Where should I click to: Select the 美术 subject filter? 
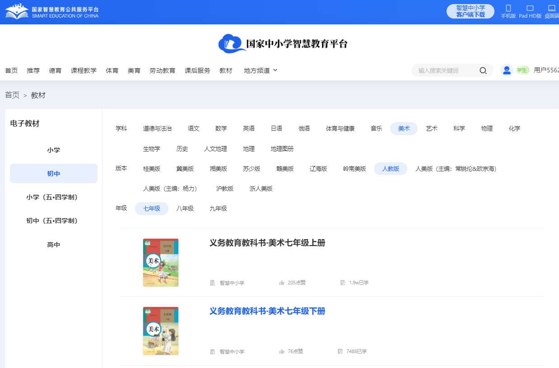coord(404,128)
